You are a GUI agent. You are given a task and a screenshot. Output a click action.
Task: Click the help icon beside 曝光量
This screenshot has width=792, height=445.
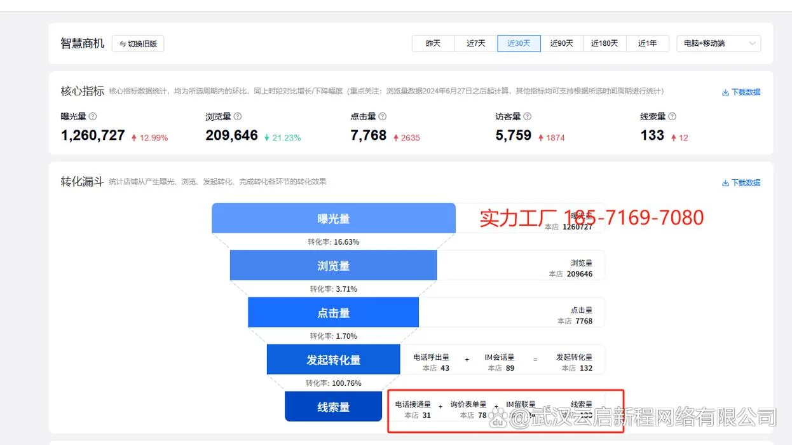93,116
